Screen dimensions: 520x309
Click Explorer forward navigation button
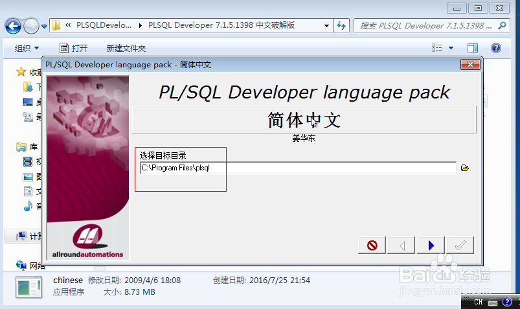(x=31, y=26)
